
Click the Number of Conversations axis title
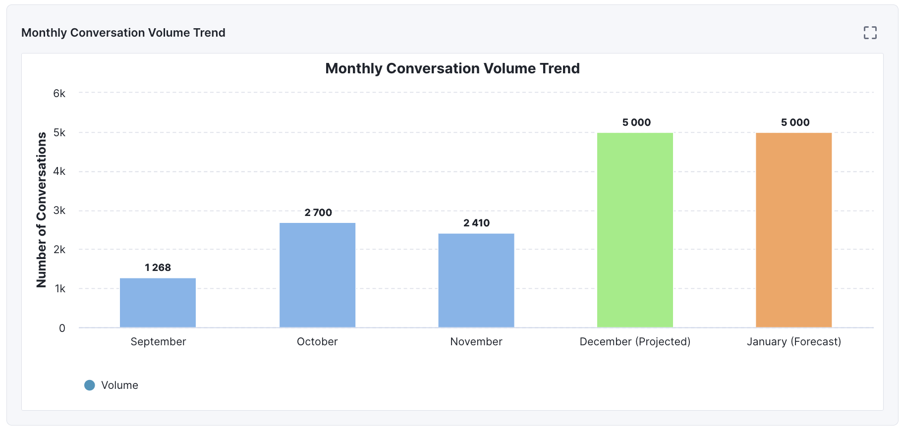[42, 210]
